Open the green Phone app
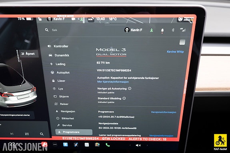 (108, 145)
